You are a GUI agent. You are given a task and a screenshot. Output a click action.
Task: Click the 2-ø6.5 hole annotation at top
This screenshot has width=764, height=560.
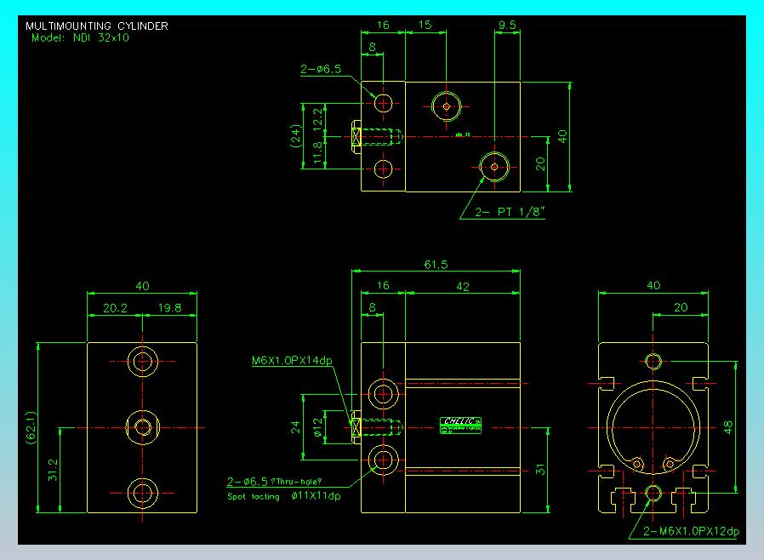[321, 69]
